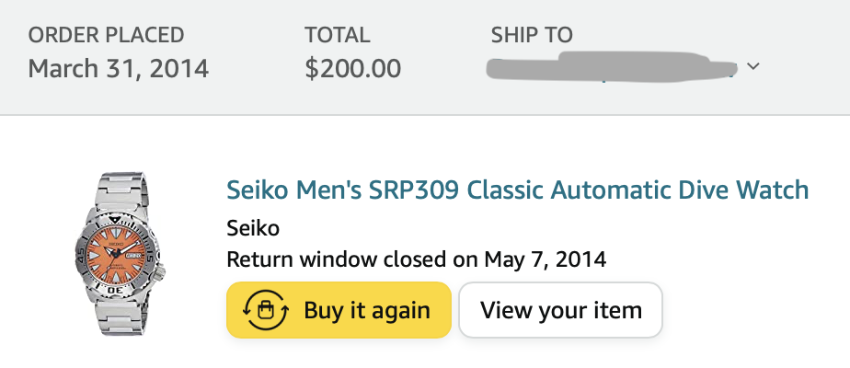Click the TOTAL header label
Screen dimensions: 850x368
338,36
